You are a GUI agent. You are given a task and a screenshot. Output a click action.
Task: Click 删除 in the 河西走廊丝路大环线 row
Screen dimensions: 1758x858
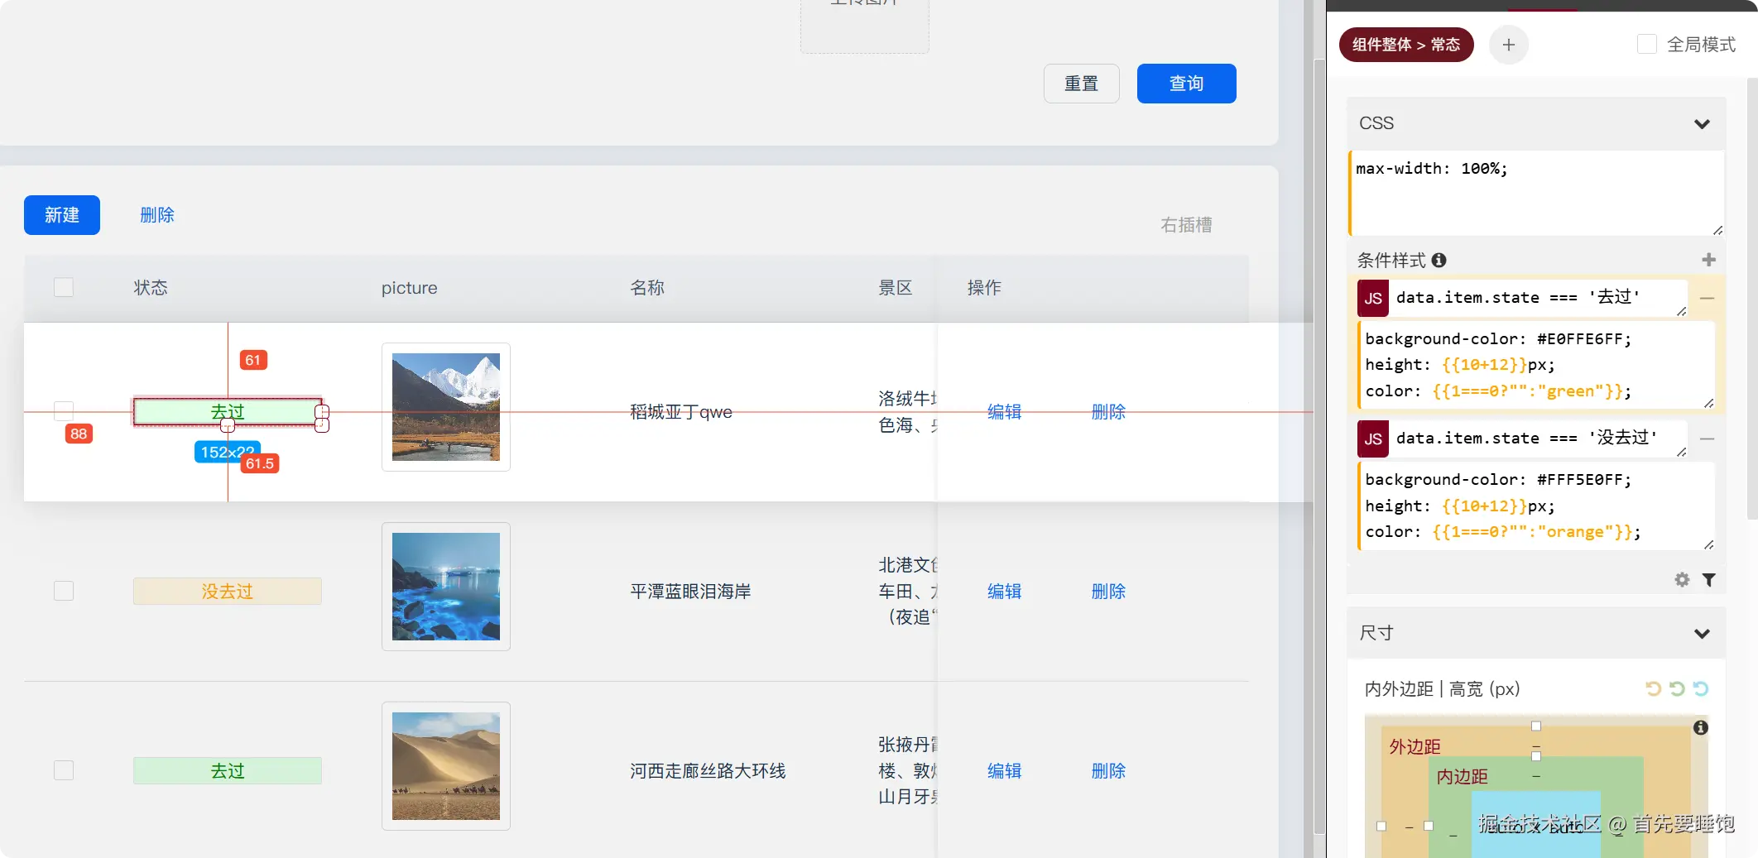1108,770
